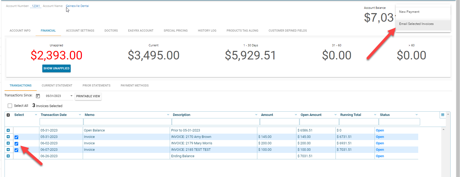460x177 pixels.
Task: Open the Amount column menu arrow
Action: coord(296,115)
